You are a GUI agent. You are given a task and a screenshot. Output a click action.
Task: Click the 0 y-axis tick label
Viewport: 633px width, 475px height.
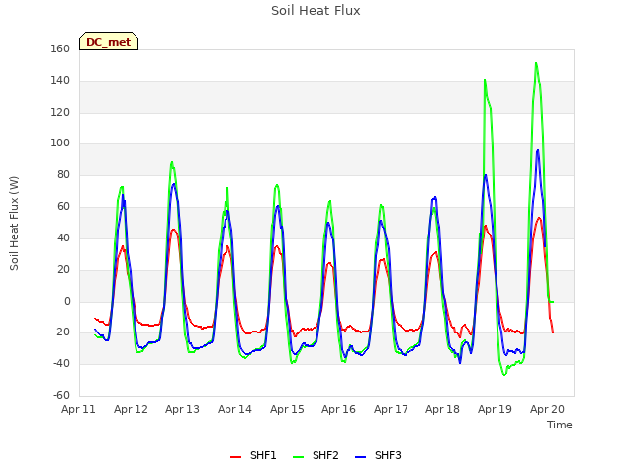pyautogui.click(x=67, y=301)
